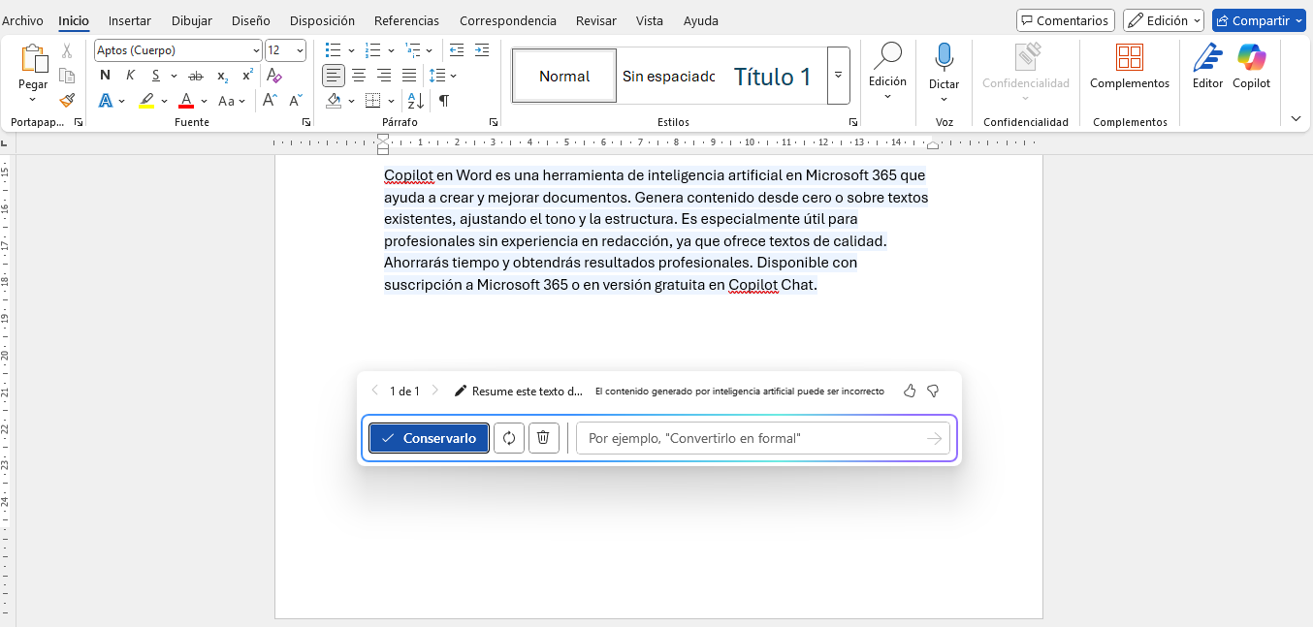1313x627 pixels.
Task: Toggle superscript formatting
Action: (x=247, y=76)
